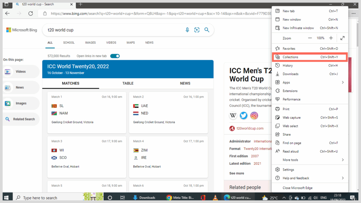Select New tab menu item

pos(310,11)
